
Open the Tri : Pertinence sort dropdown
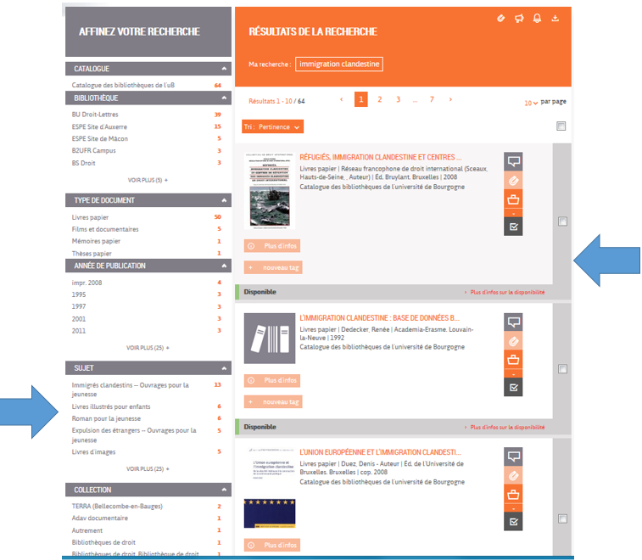[272, 127]
